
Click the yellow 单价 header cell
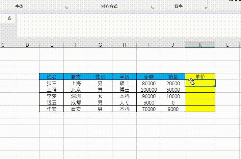(x=200, y=76)
